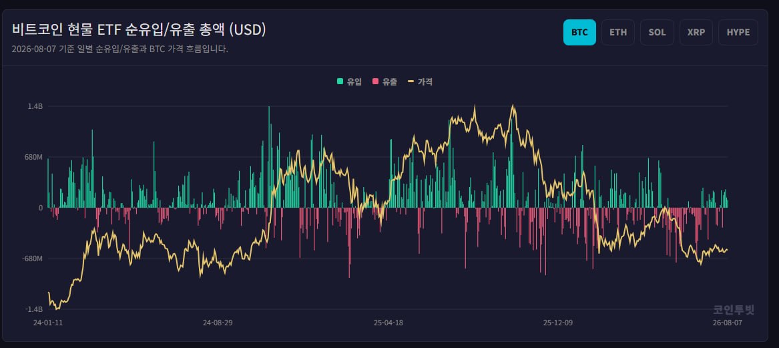The height and width of the screenshot is (348, 779).
Task: Click the 24-01-11 date label
Action: pyautogui.click(x=48, y=323)
